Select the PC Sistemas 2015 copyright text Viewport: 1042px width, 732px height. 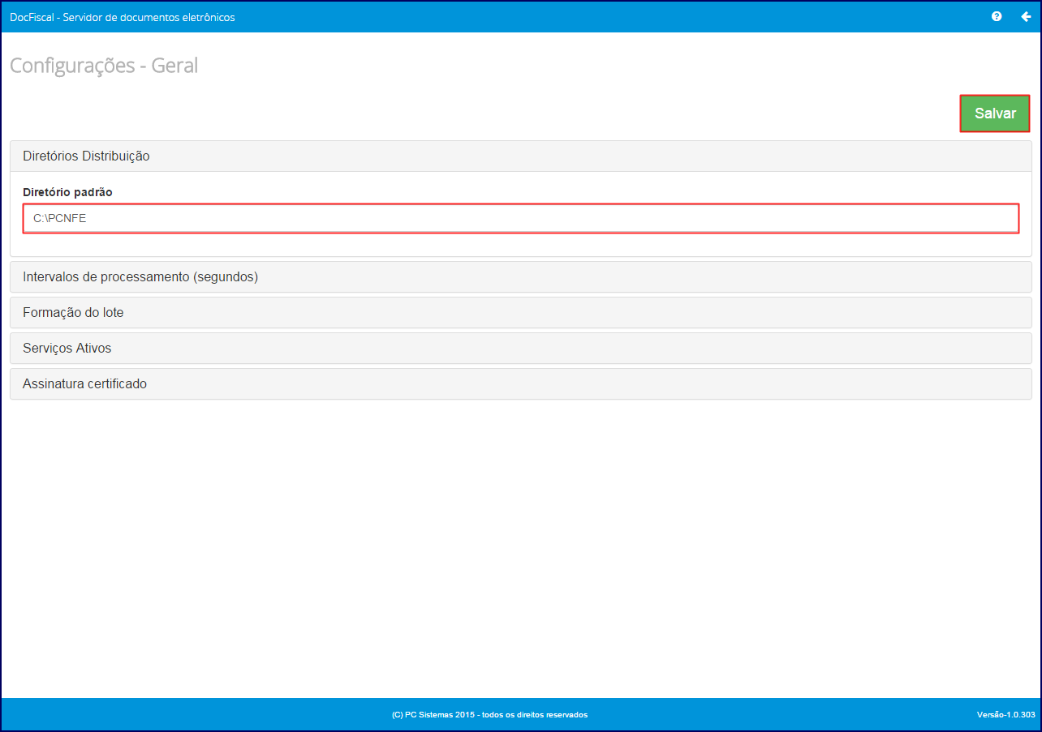489,715
